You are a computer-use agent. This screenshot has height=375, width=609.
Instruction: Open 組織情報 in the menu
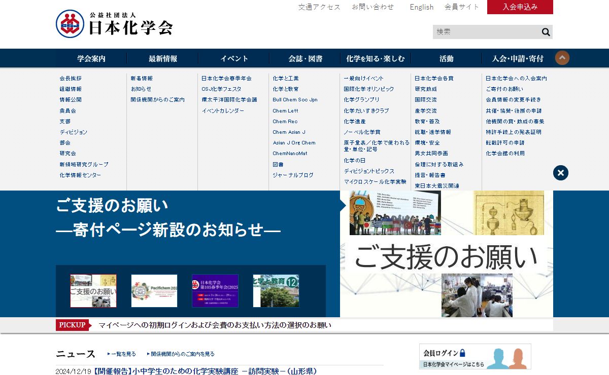click(x=71, y=89)
